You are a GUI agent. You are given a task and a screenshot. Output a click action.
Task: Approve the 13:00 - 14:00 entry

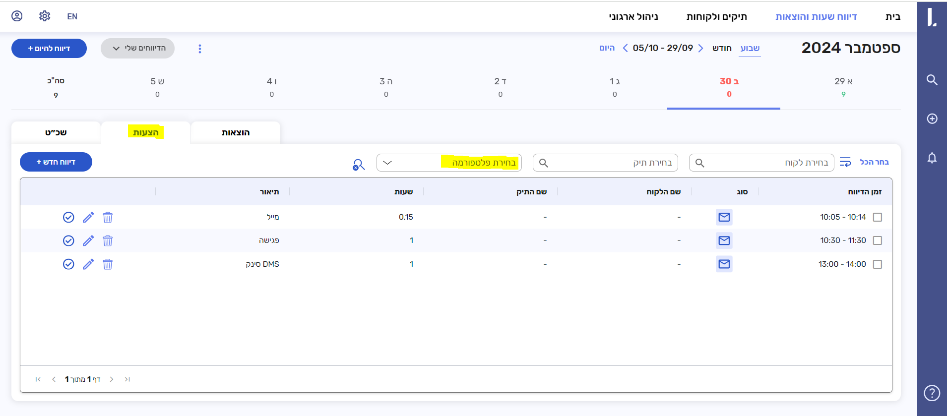[x=68, y=264]
